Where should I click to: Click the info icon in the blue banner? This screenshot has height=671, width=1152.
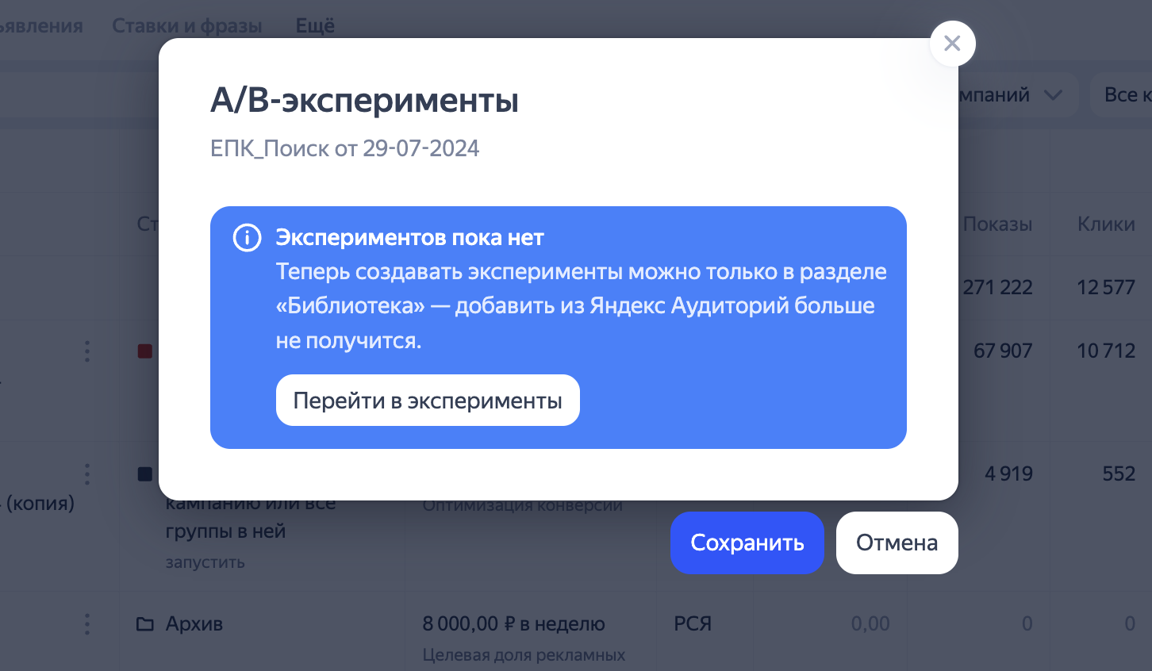point(247,238)
